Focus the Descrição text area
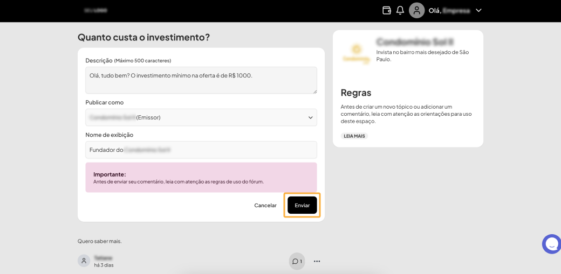Viewport: 561px width, 274px height. (201, 80)
